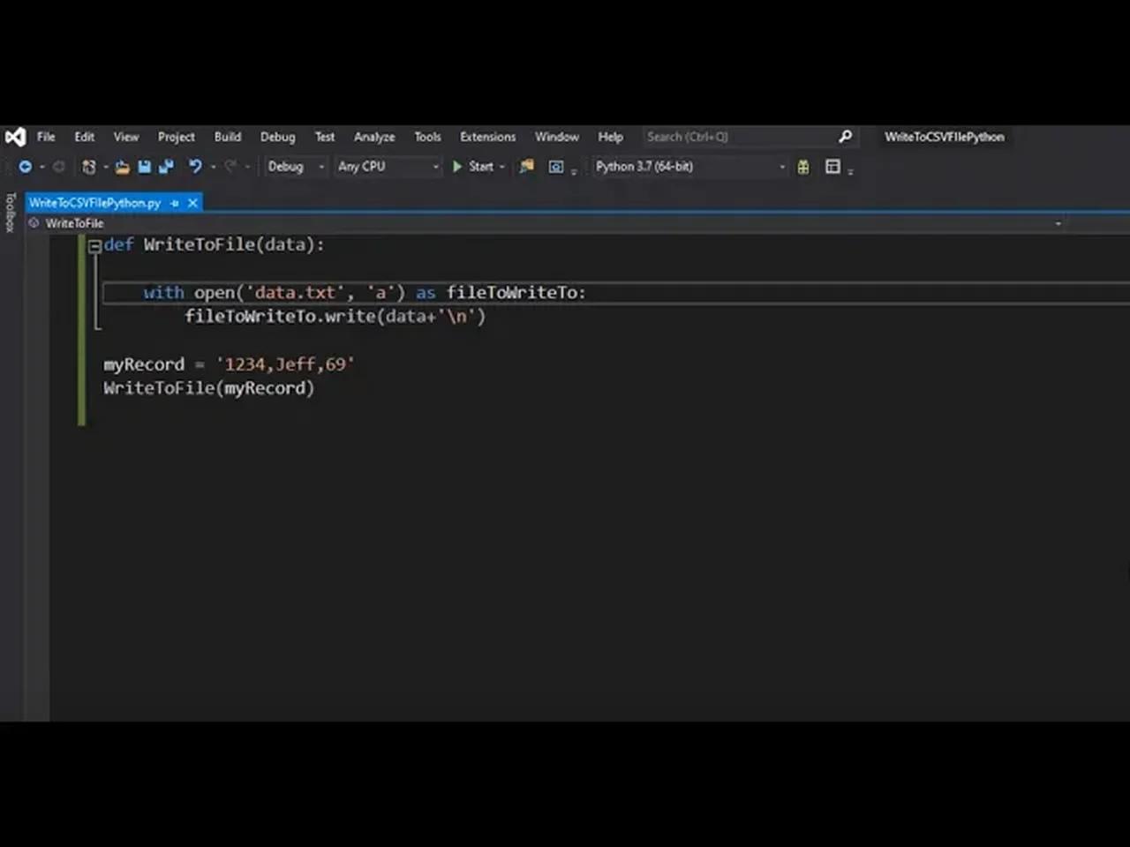Select the WriteToCSVFilePython.py tab

click(x=94, y=203)
